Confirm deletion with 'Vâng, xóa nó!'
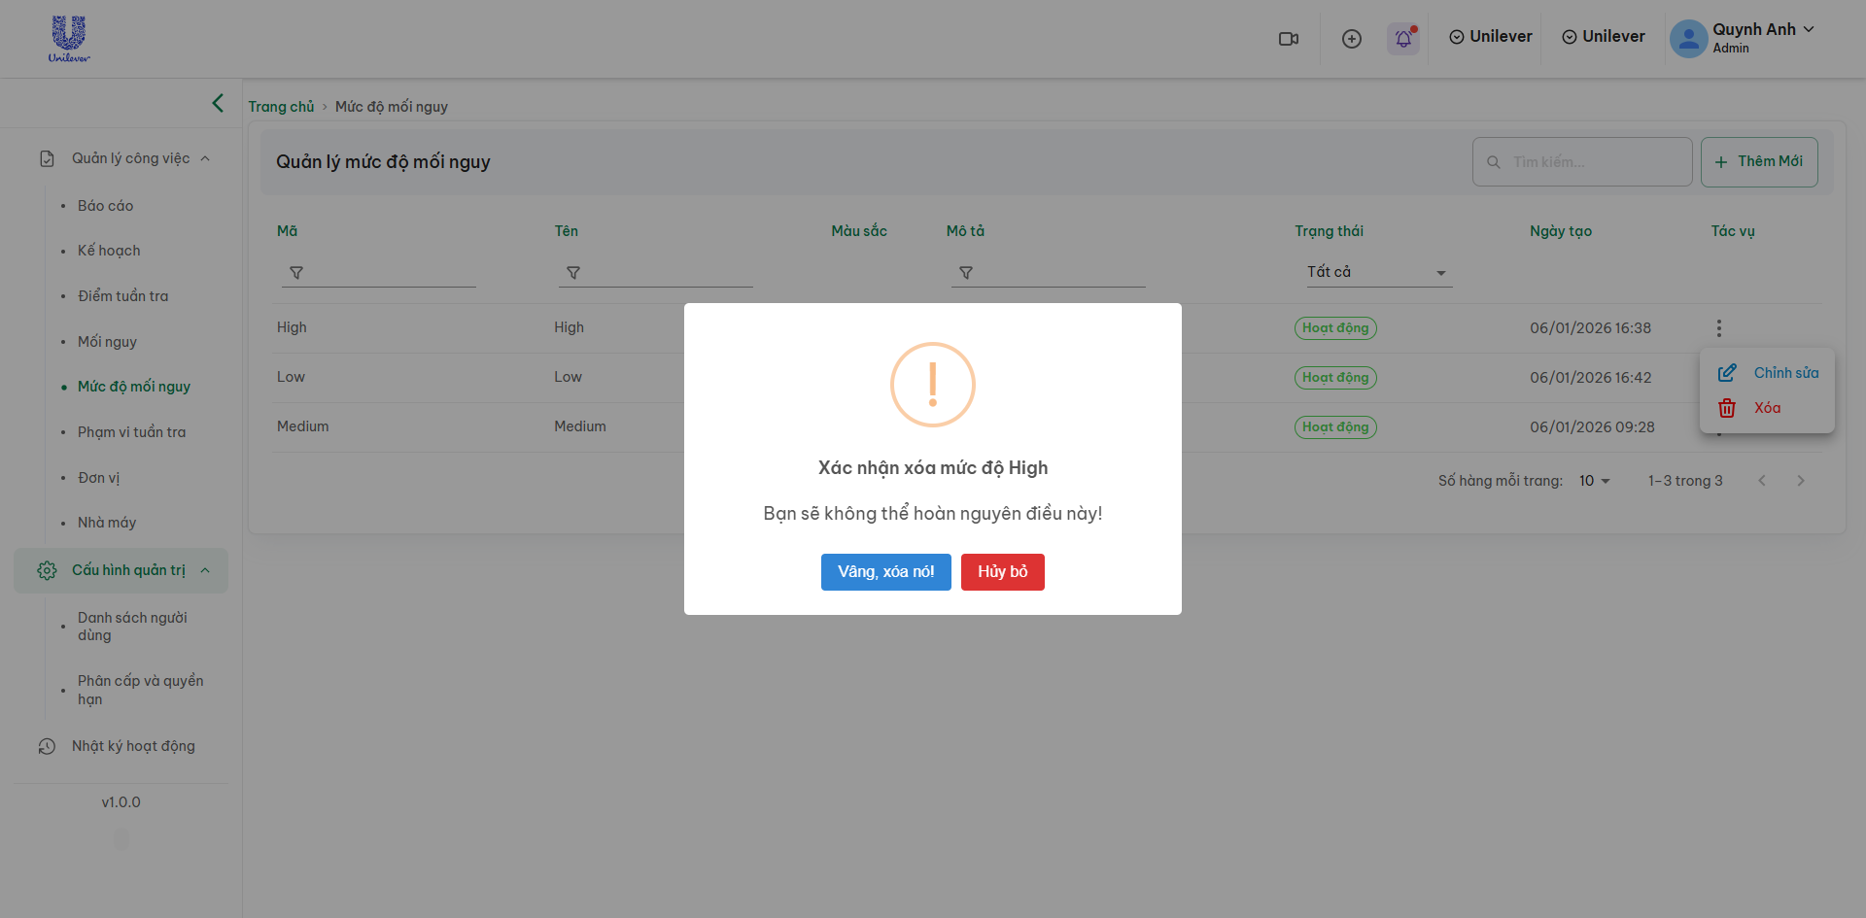The height and width of the screenshot is (918, 1866). [885, 572]
